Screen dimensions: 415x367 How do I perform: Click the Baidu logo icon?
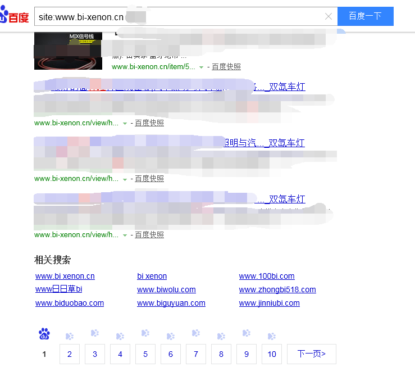[15, 16]
